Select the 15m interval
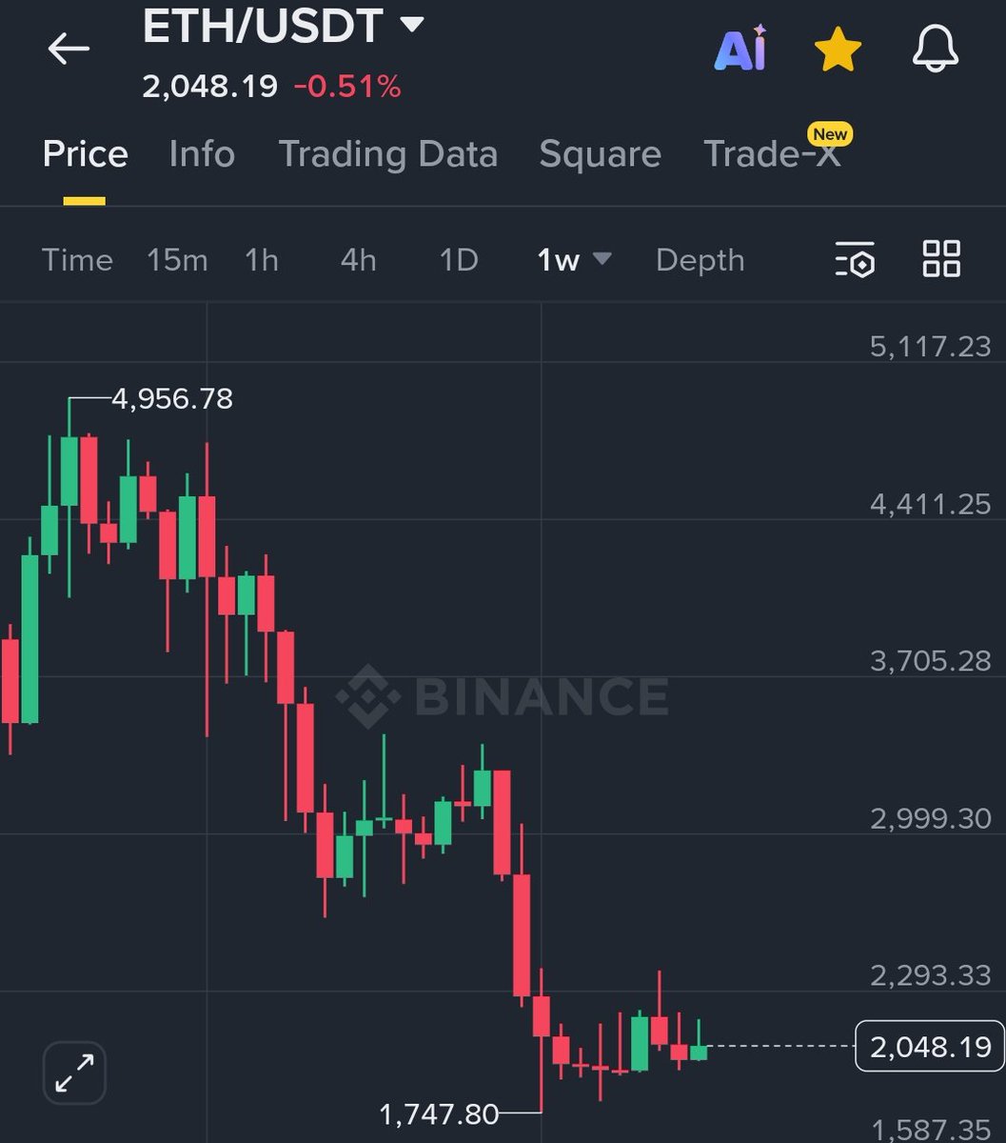This screenshot has width=1006, height=1143. click(177, 260)
